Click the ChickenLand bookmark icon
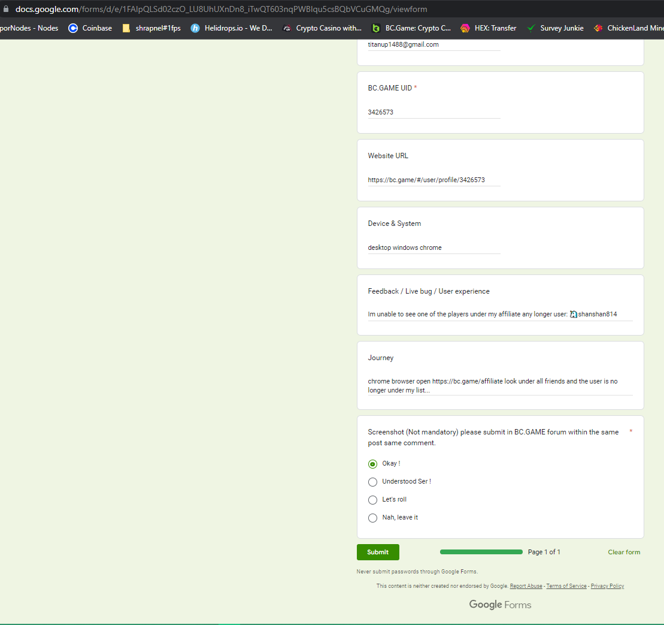 click(x=598, y=28)
